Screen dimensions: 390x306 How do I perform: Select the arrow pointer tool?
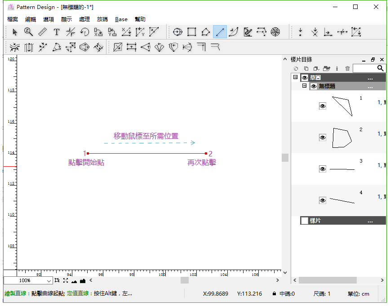click(15, 32)
